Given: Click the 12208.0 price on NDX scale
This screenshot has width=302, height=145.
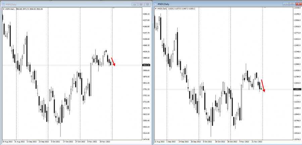Looking at the screenshot, I should coord(298,58).
